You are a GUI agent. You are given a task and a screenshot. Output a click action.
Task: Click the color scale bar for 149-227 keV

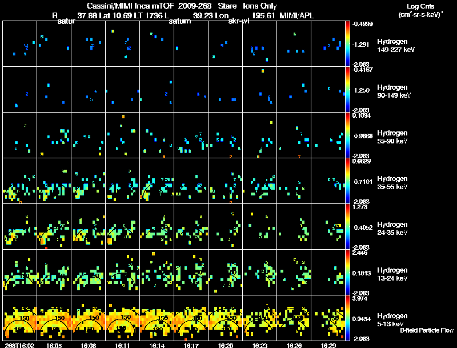(x=347, y=44)
